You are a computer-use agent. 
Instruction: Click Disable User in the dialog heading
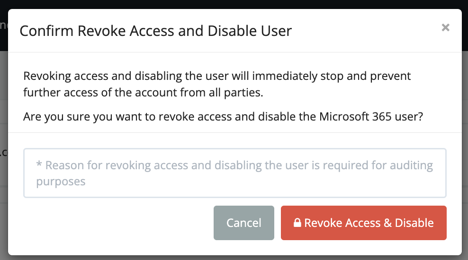[x=250, y=31]
